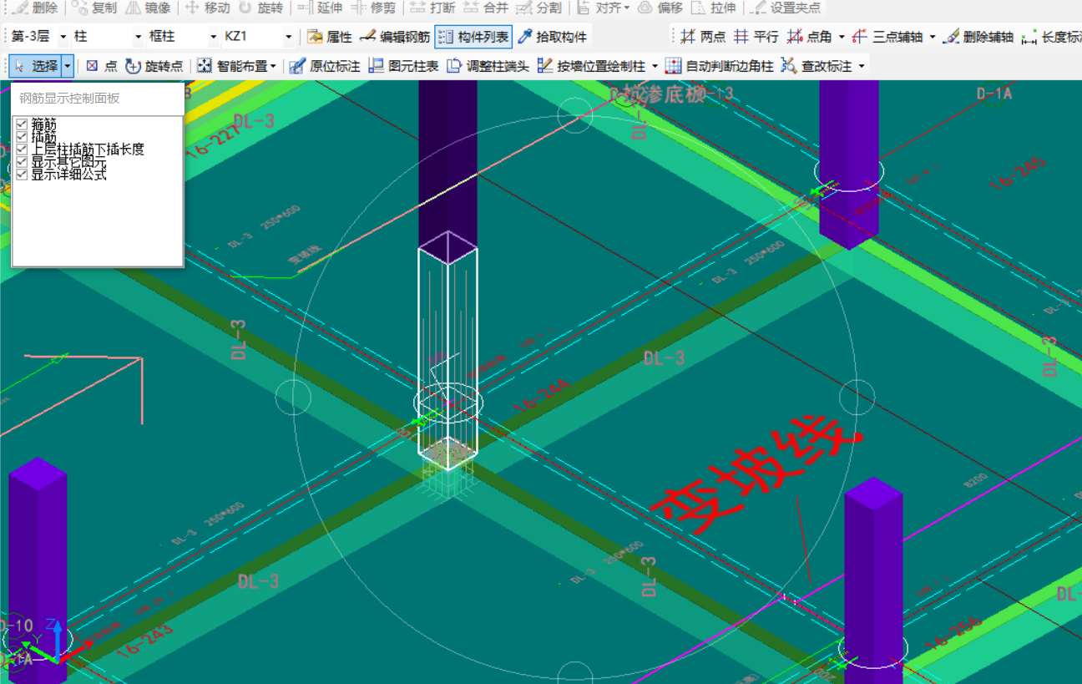
Task: Click 调整柱端头 (adjust column end)
Action: coord(488,65)
